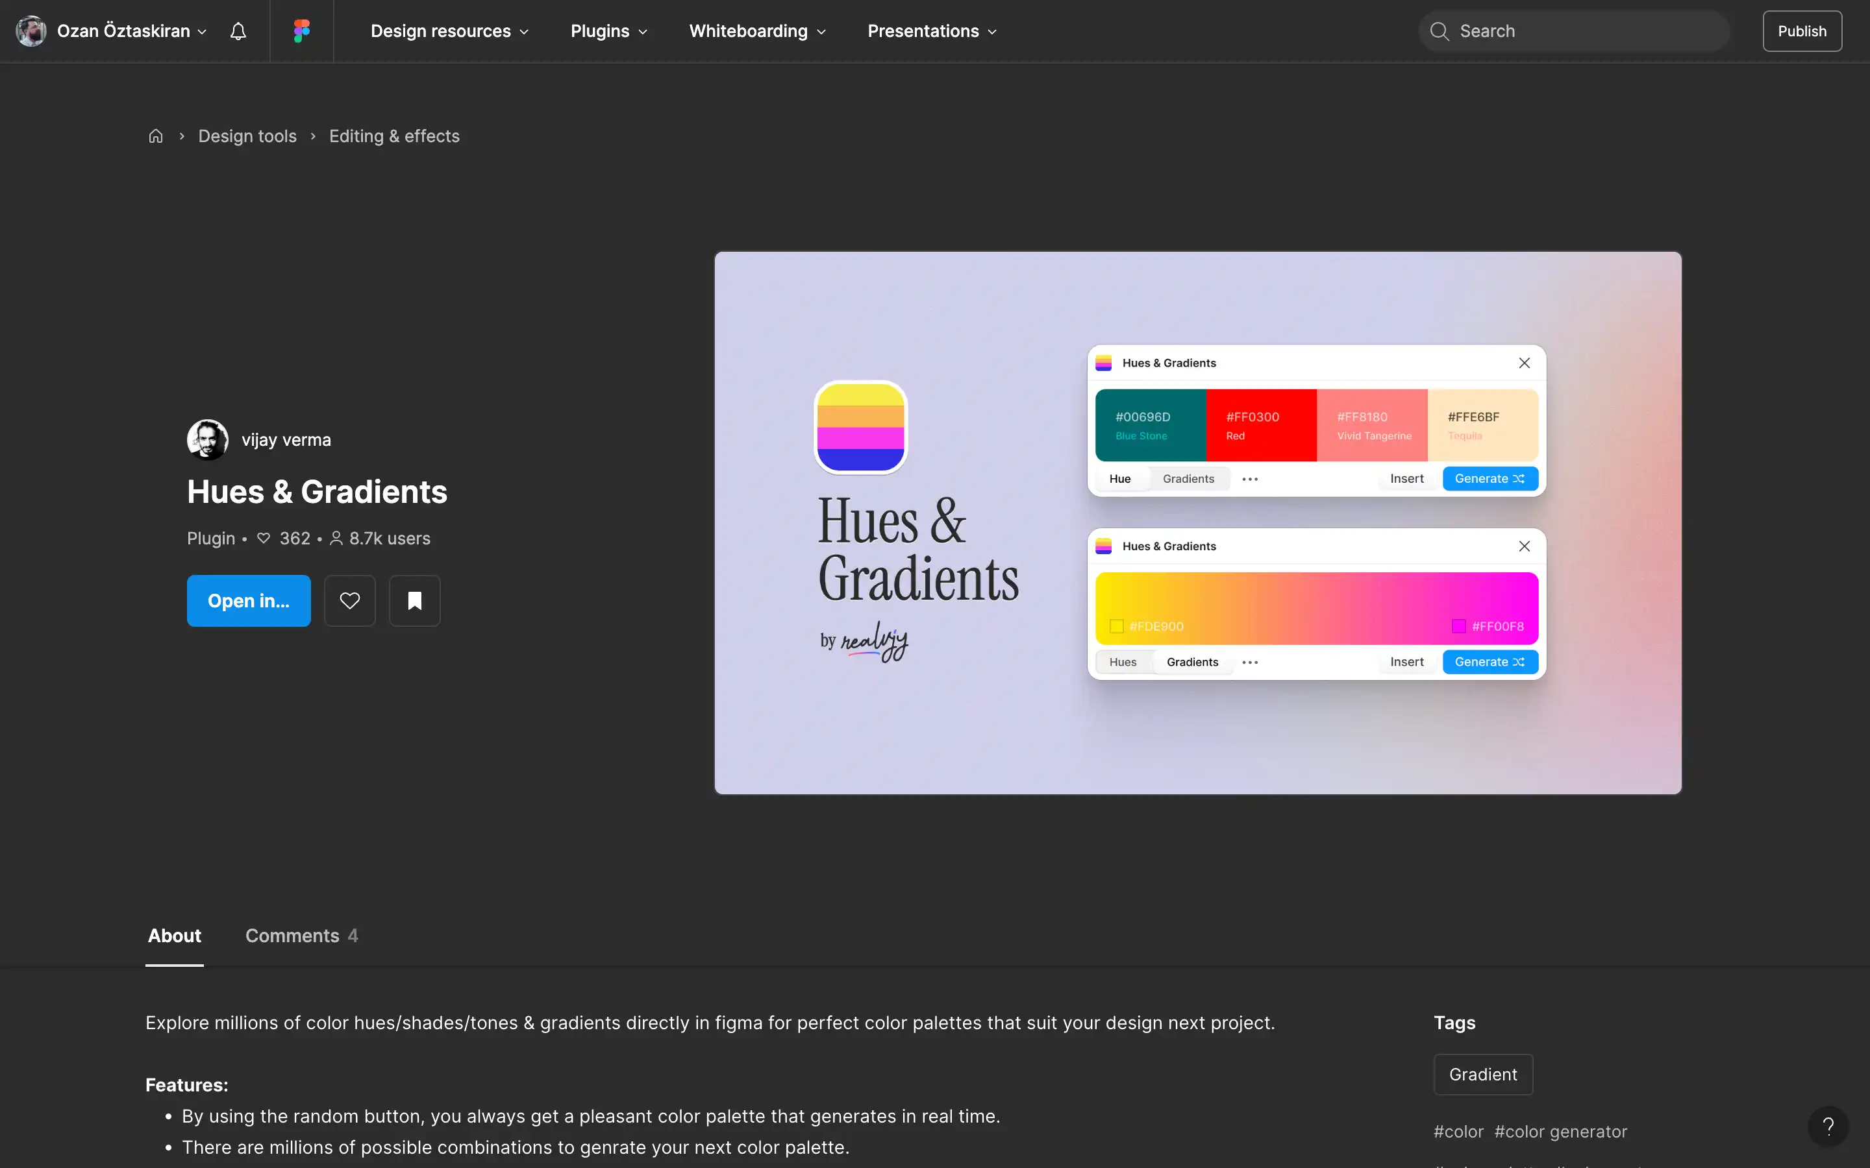This screenshot has width=1870, height=1168.
Task: Click the Publish button
Action: tap(1802, 31)
